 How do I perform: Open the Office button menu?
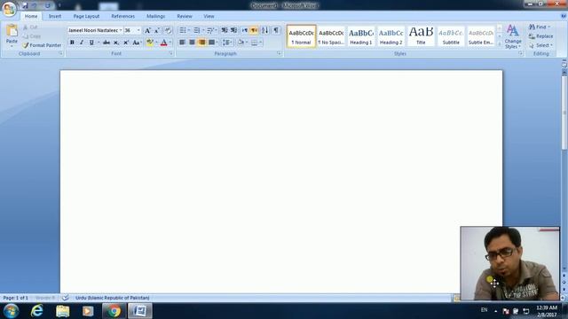pyautogui.click(x=9, y=8)
